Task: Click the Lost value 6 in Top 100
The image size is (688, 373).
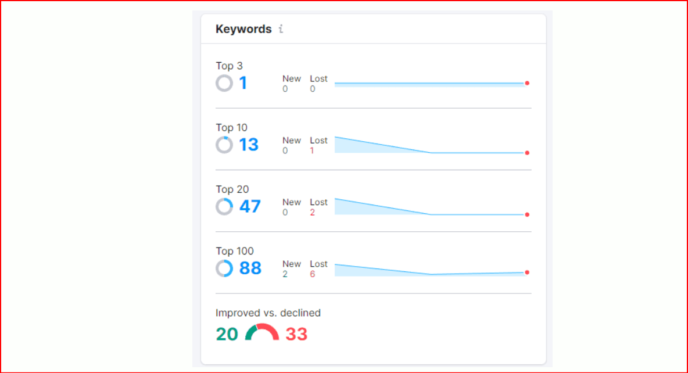Action: [x=313, y=274]
